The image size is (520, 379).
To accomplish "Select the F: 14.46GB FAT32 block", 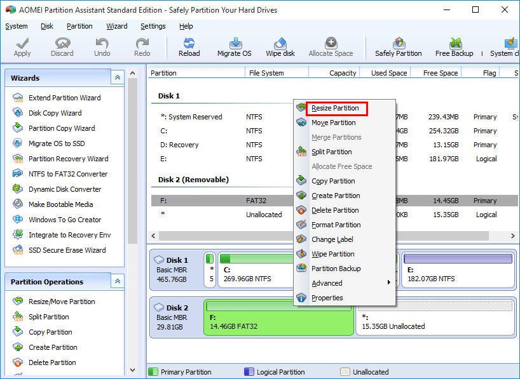I will 279,317.
